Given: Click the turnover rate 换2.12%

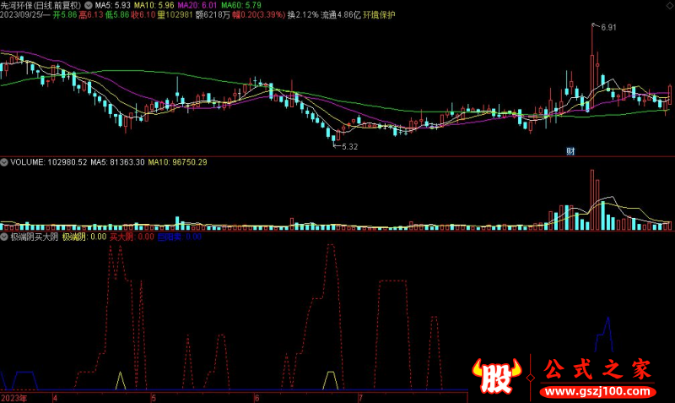Looking at the screenshot, I should pos(303,15).
